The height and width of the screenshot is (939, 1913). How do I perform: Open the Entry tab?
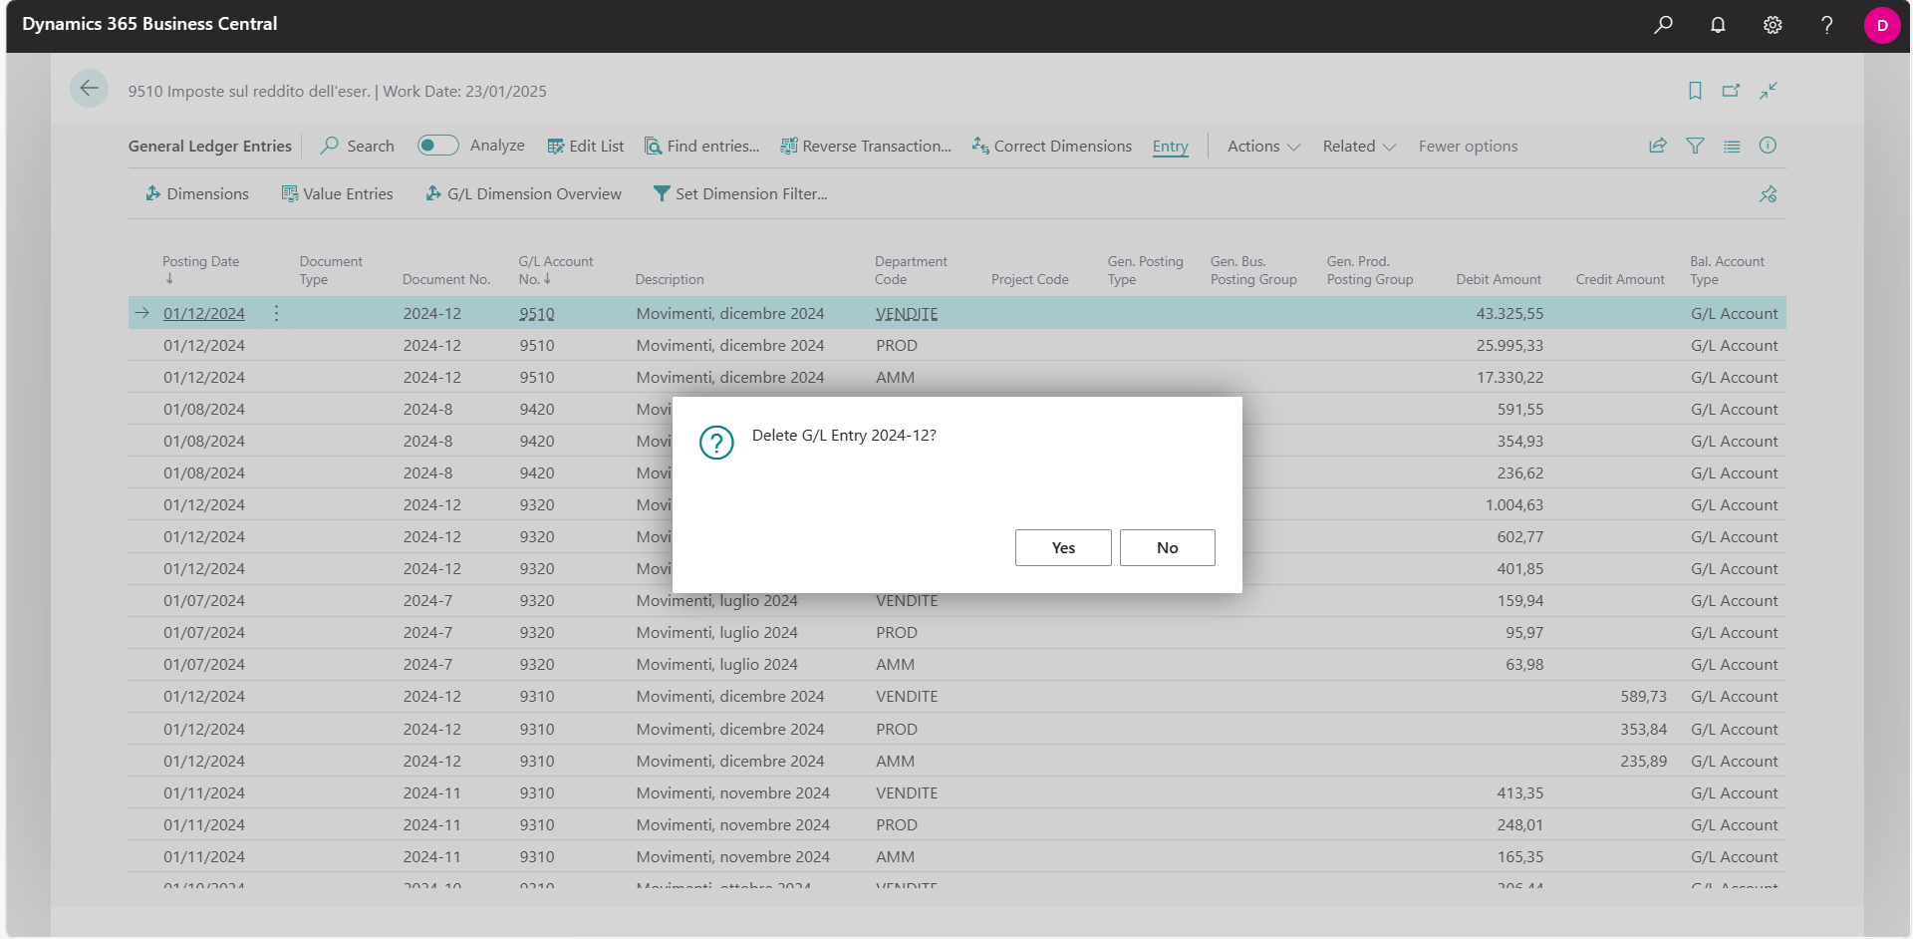coord(1170,147)
